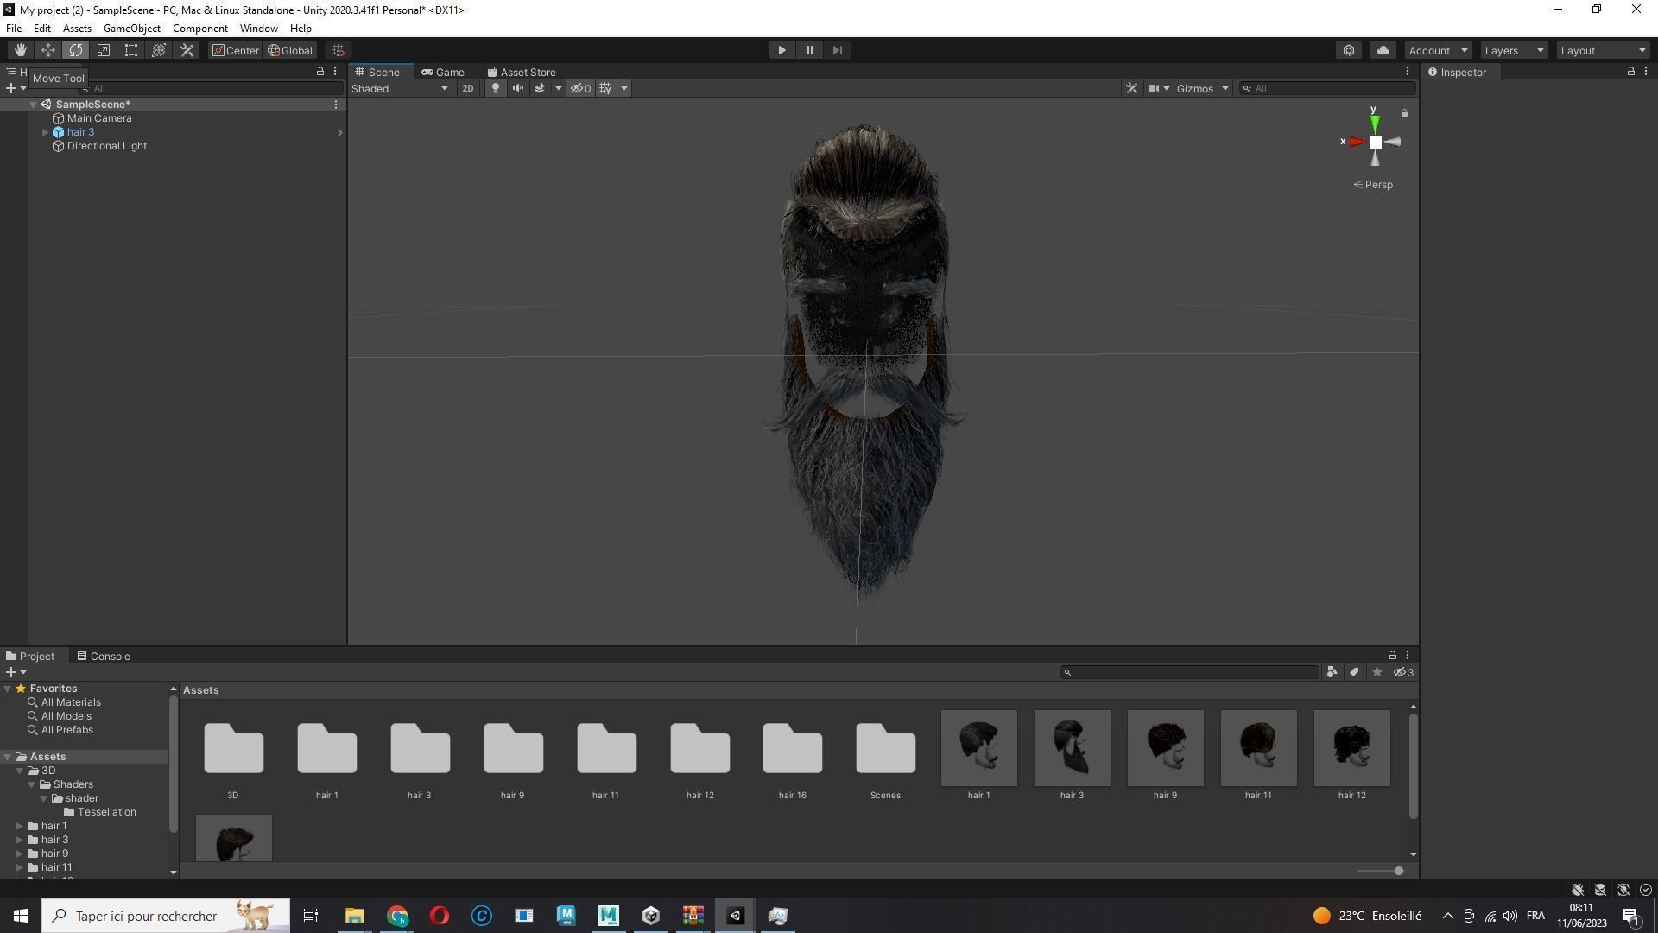The image size is (1658, 933).
Task: Select the Scale tool icon
Action: (x=104, y=50)
